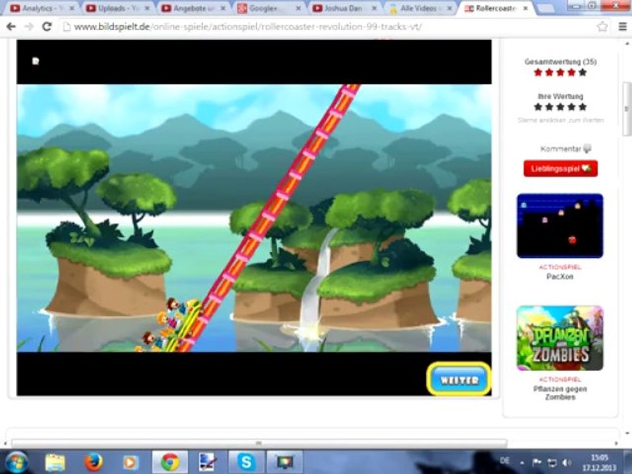This screenshot has height=474, width=632.
Task: Switch to the Google+ tab
Action: point(268,8)
